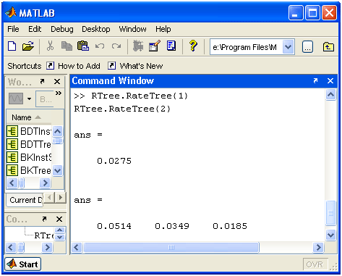
Task: Open the Edit menu
Action: [x=35, y=29]
